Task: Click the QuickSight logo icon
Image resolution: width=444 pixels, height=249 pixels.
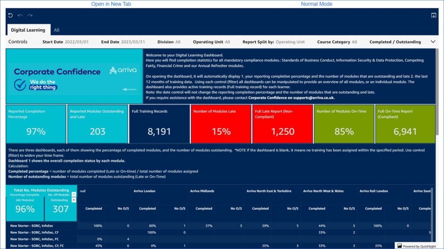Action: pos(399,246)
